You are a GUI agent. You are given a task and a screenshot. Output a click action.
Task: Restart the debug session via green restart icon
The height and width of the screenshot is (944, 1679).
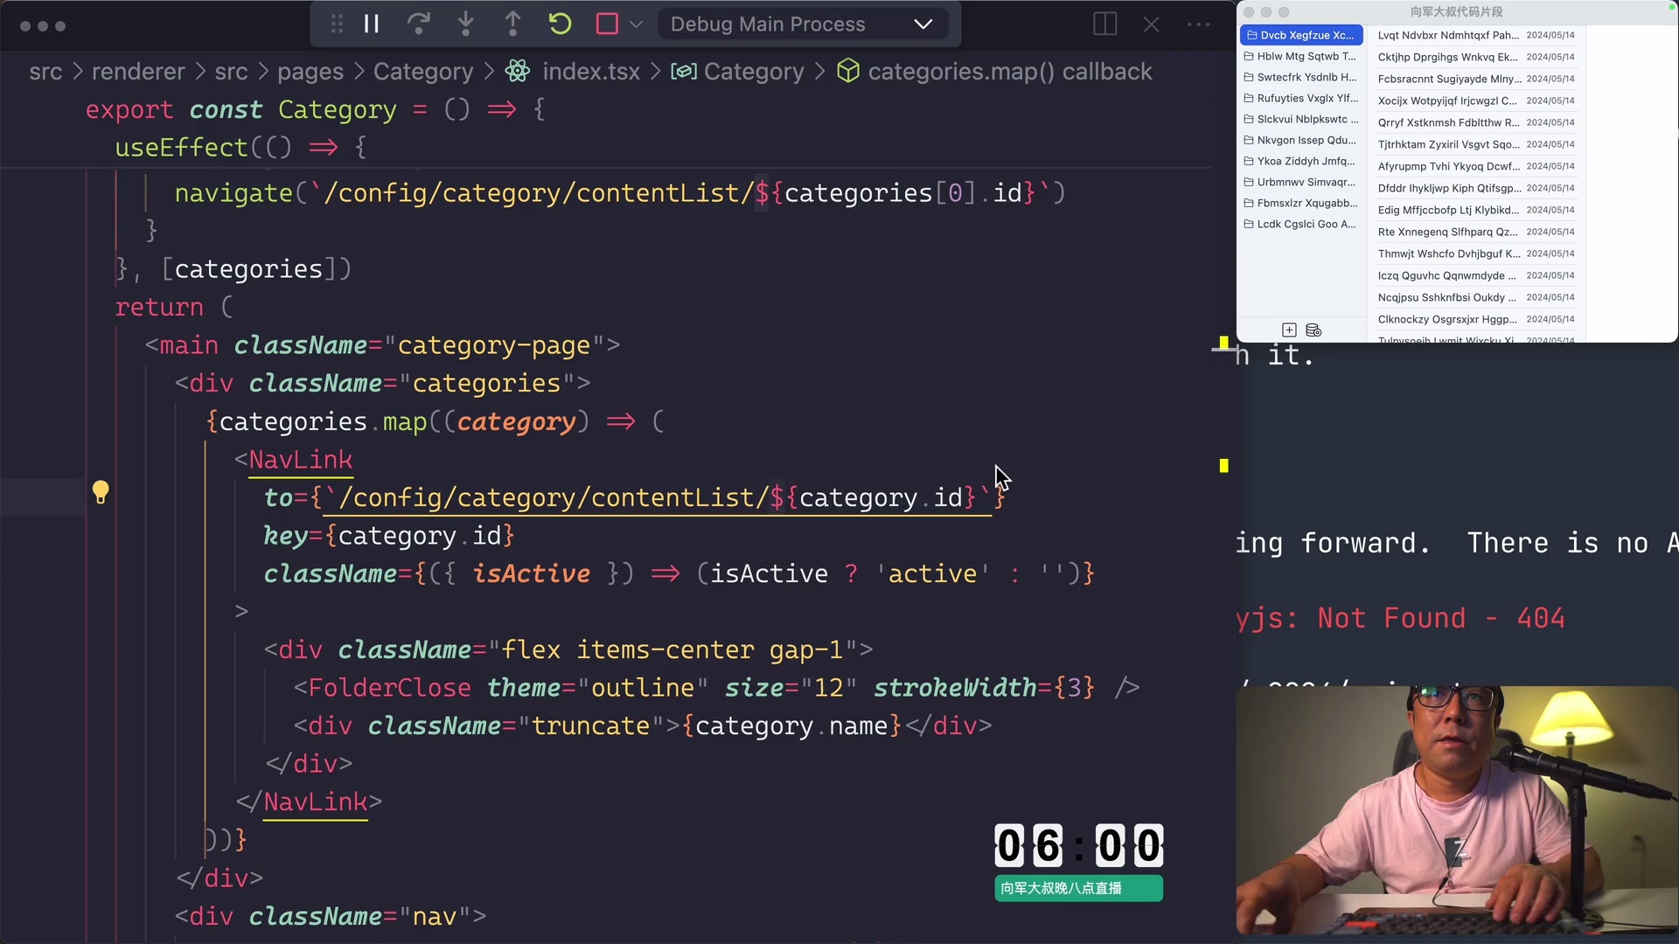click(560, 24)
